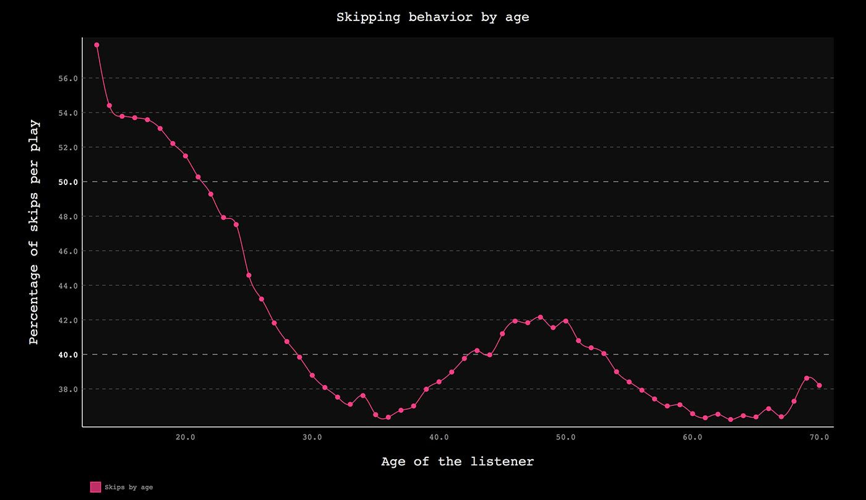Click the data point at age 30
The image size is (866, 500).
(312, 376)
